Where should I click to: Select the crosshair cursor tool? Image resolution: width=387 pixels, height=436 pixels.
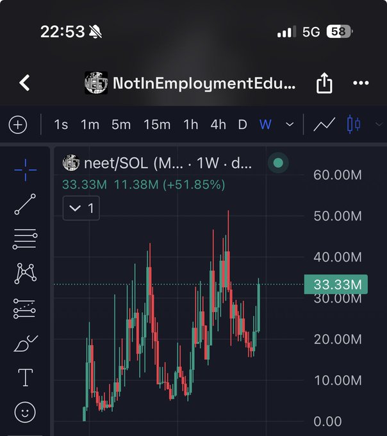coord(25,170)
